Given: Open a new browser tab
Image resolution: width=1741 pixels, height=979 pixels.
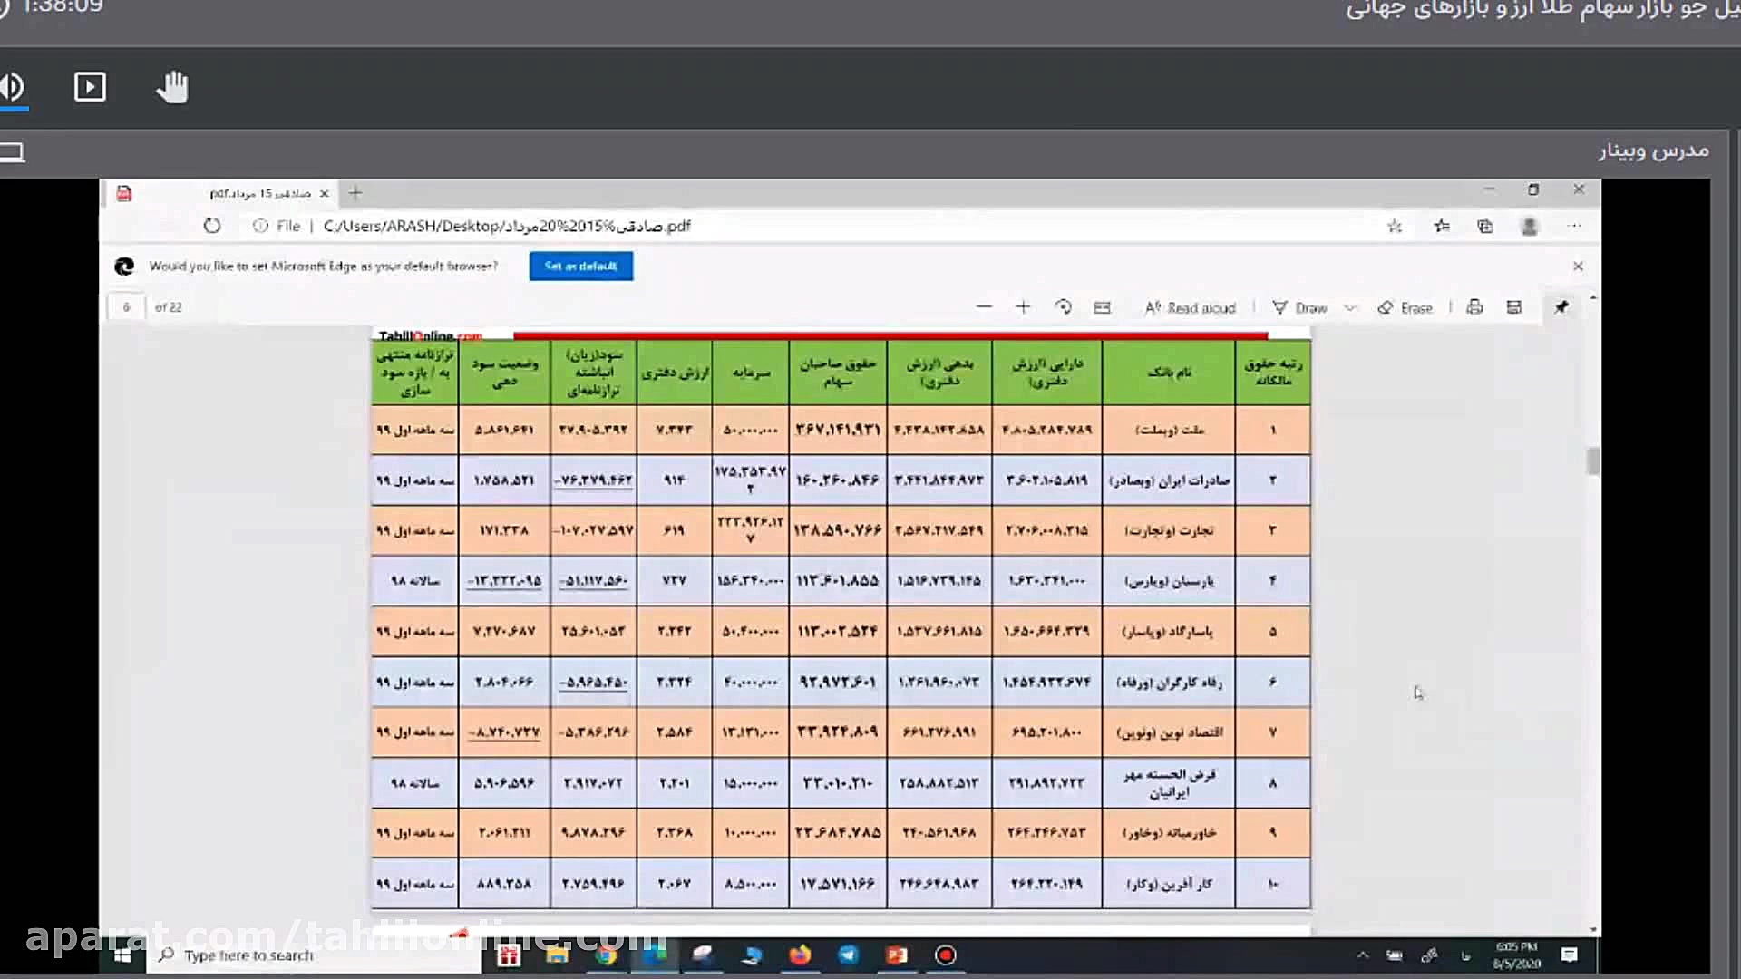Looking at the screenshot, I should pyautogui.click(x=355, y=192).
